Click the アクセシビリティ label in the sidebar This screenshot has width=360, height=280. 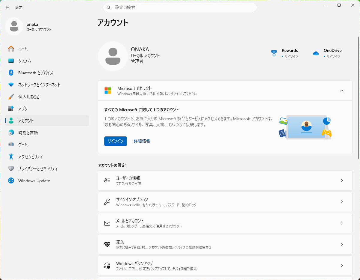click(x=31, y=156)
